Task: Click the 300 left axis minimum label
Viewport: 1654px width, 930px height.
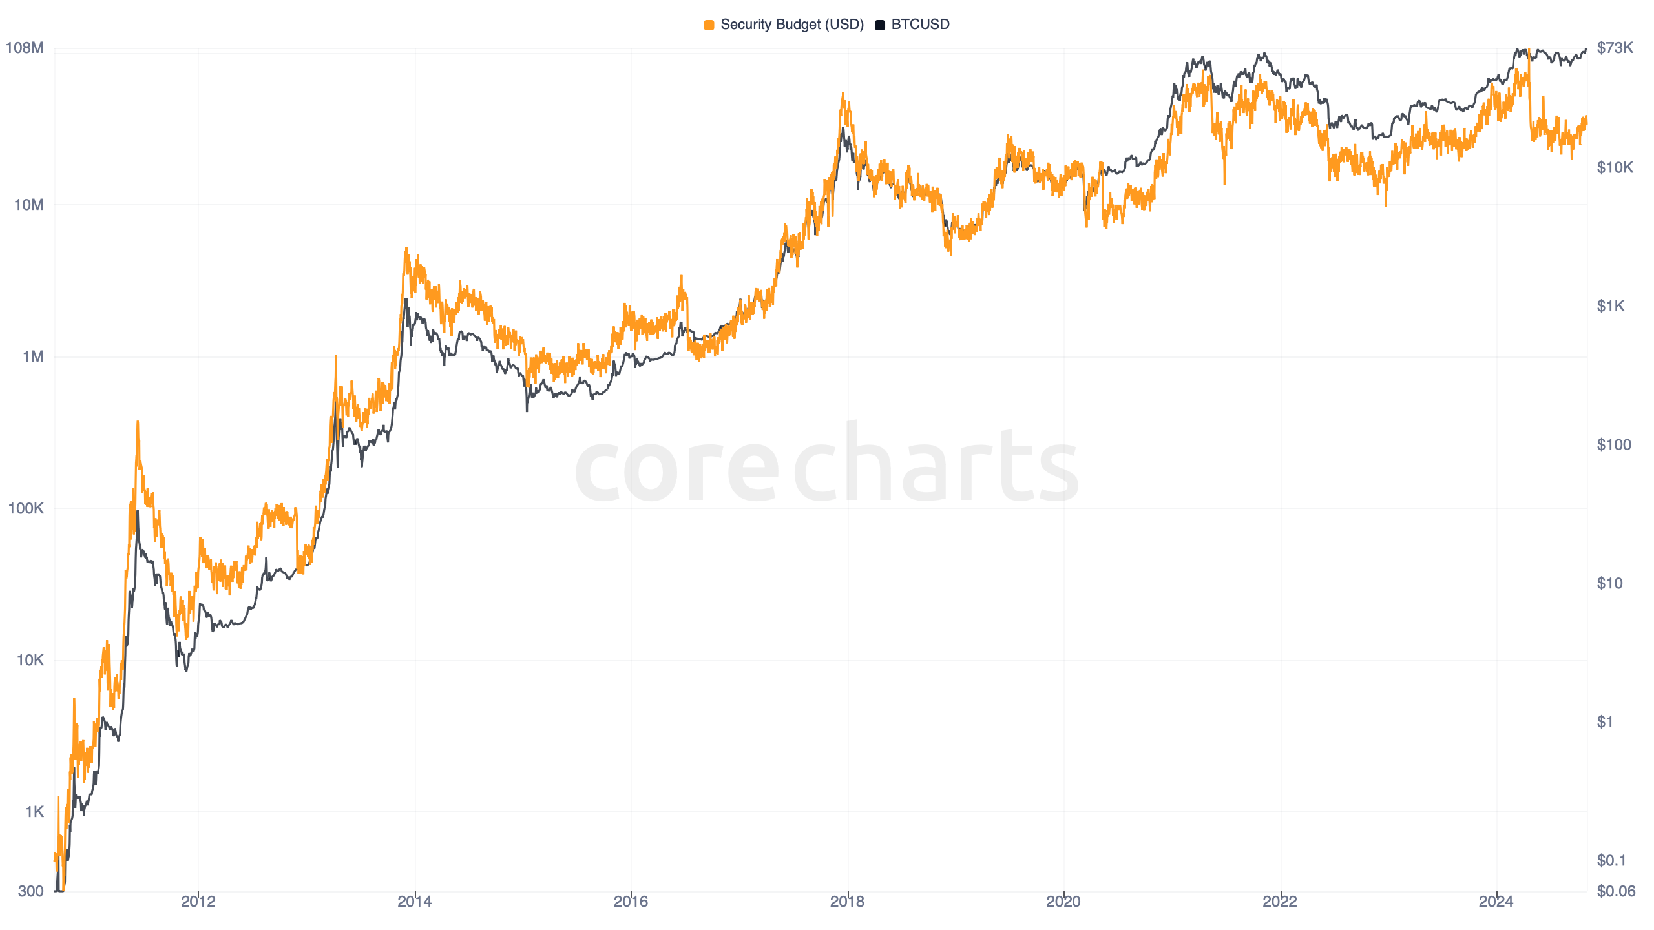Action: [x=31, y=891]
